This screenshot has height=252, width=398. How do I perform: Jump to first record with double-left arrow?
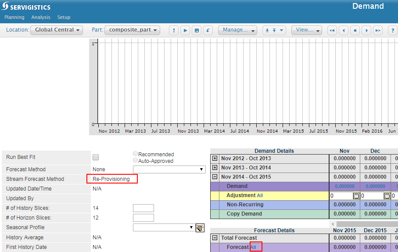coord(332,30)
